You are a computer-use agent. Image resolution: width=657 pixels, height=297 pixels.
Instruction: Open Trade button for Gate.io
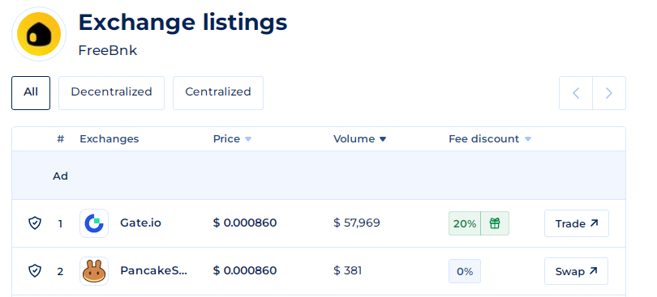pos(577,223)
